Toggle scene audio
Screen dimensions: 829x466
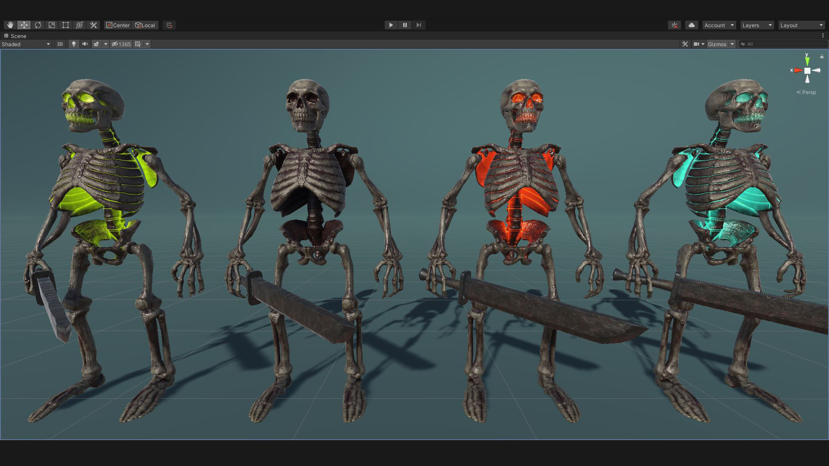[85, 44]
